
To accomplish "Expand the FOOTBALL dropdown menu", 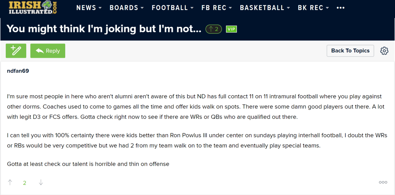I will click(172, 8).
